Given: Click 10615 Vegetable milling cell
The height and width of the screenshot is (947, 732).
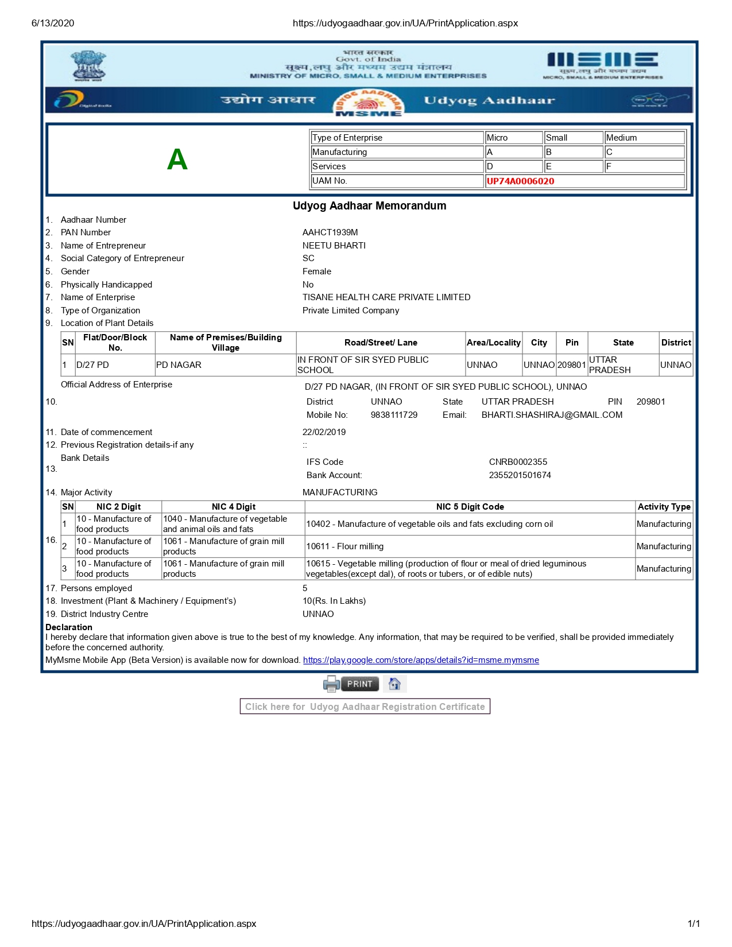Looking at the screenshot, I should [x=470, y=569].
